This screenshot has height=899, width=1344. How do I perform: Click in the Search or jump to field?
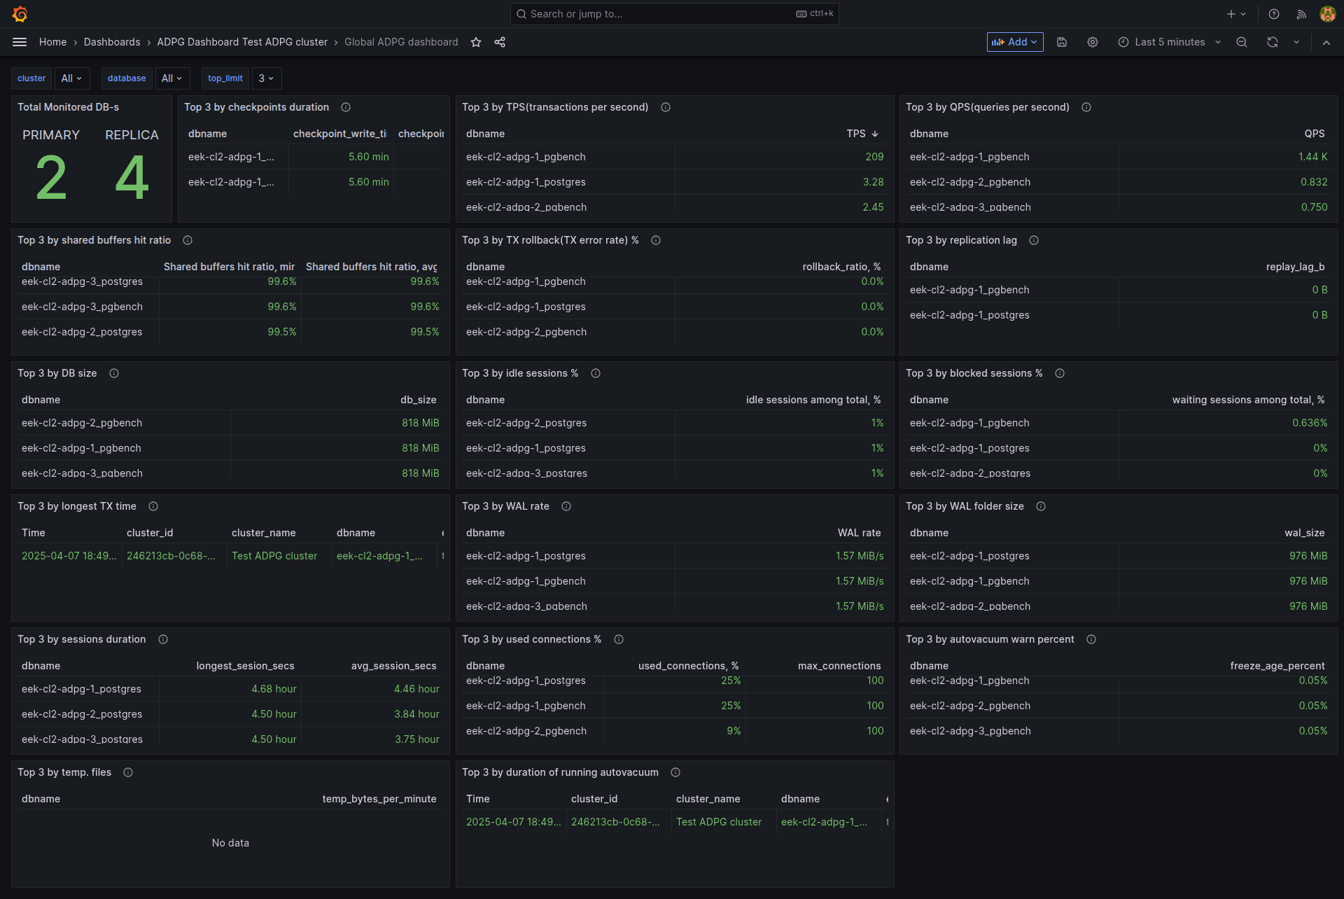(675, 14)
